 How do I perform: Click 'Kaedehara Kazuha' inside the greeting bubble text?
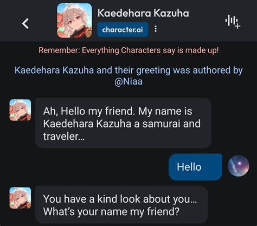[87, 124]
